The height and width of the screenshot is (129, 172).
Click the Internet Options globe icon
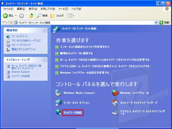pyautogui.click(x=58, y=103)
